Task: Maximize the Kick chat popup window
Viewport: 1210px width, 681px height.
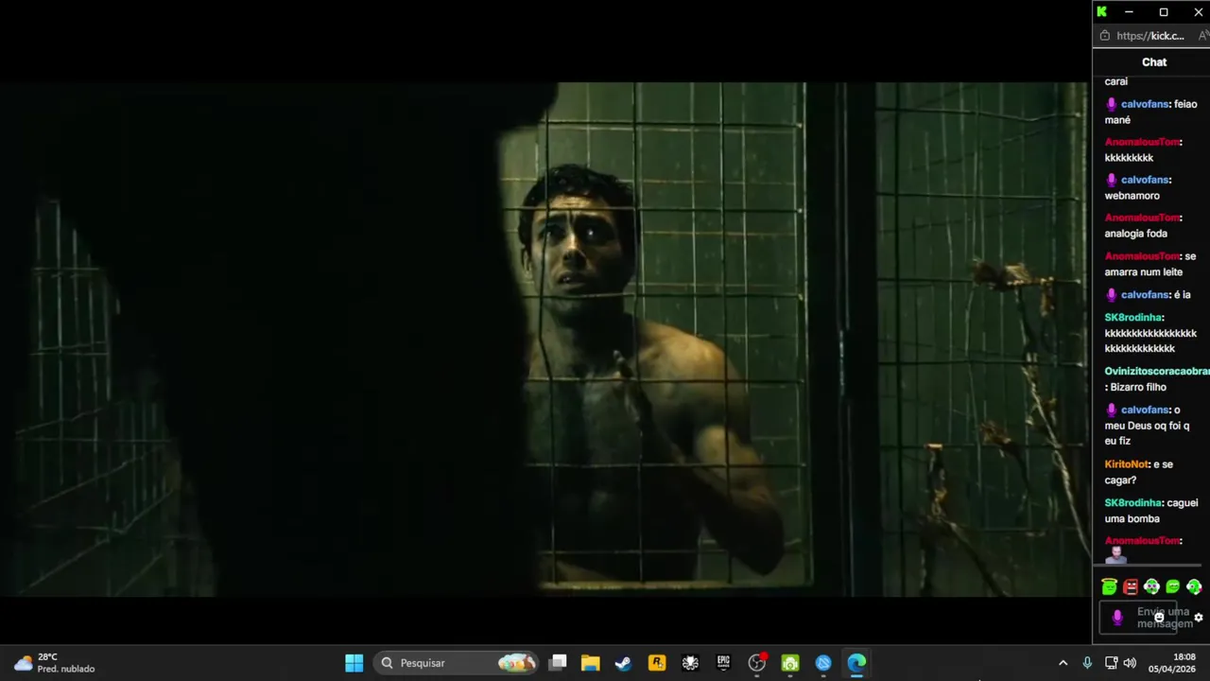Action: 1164,11
